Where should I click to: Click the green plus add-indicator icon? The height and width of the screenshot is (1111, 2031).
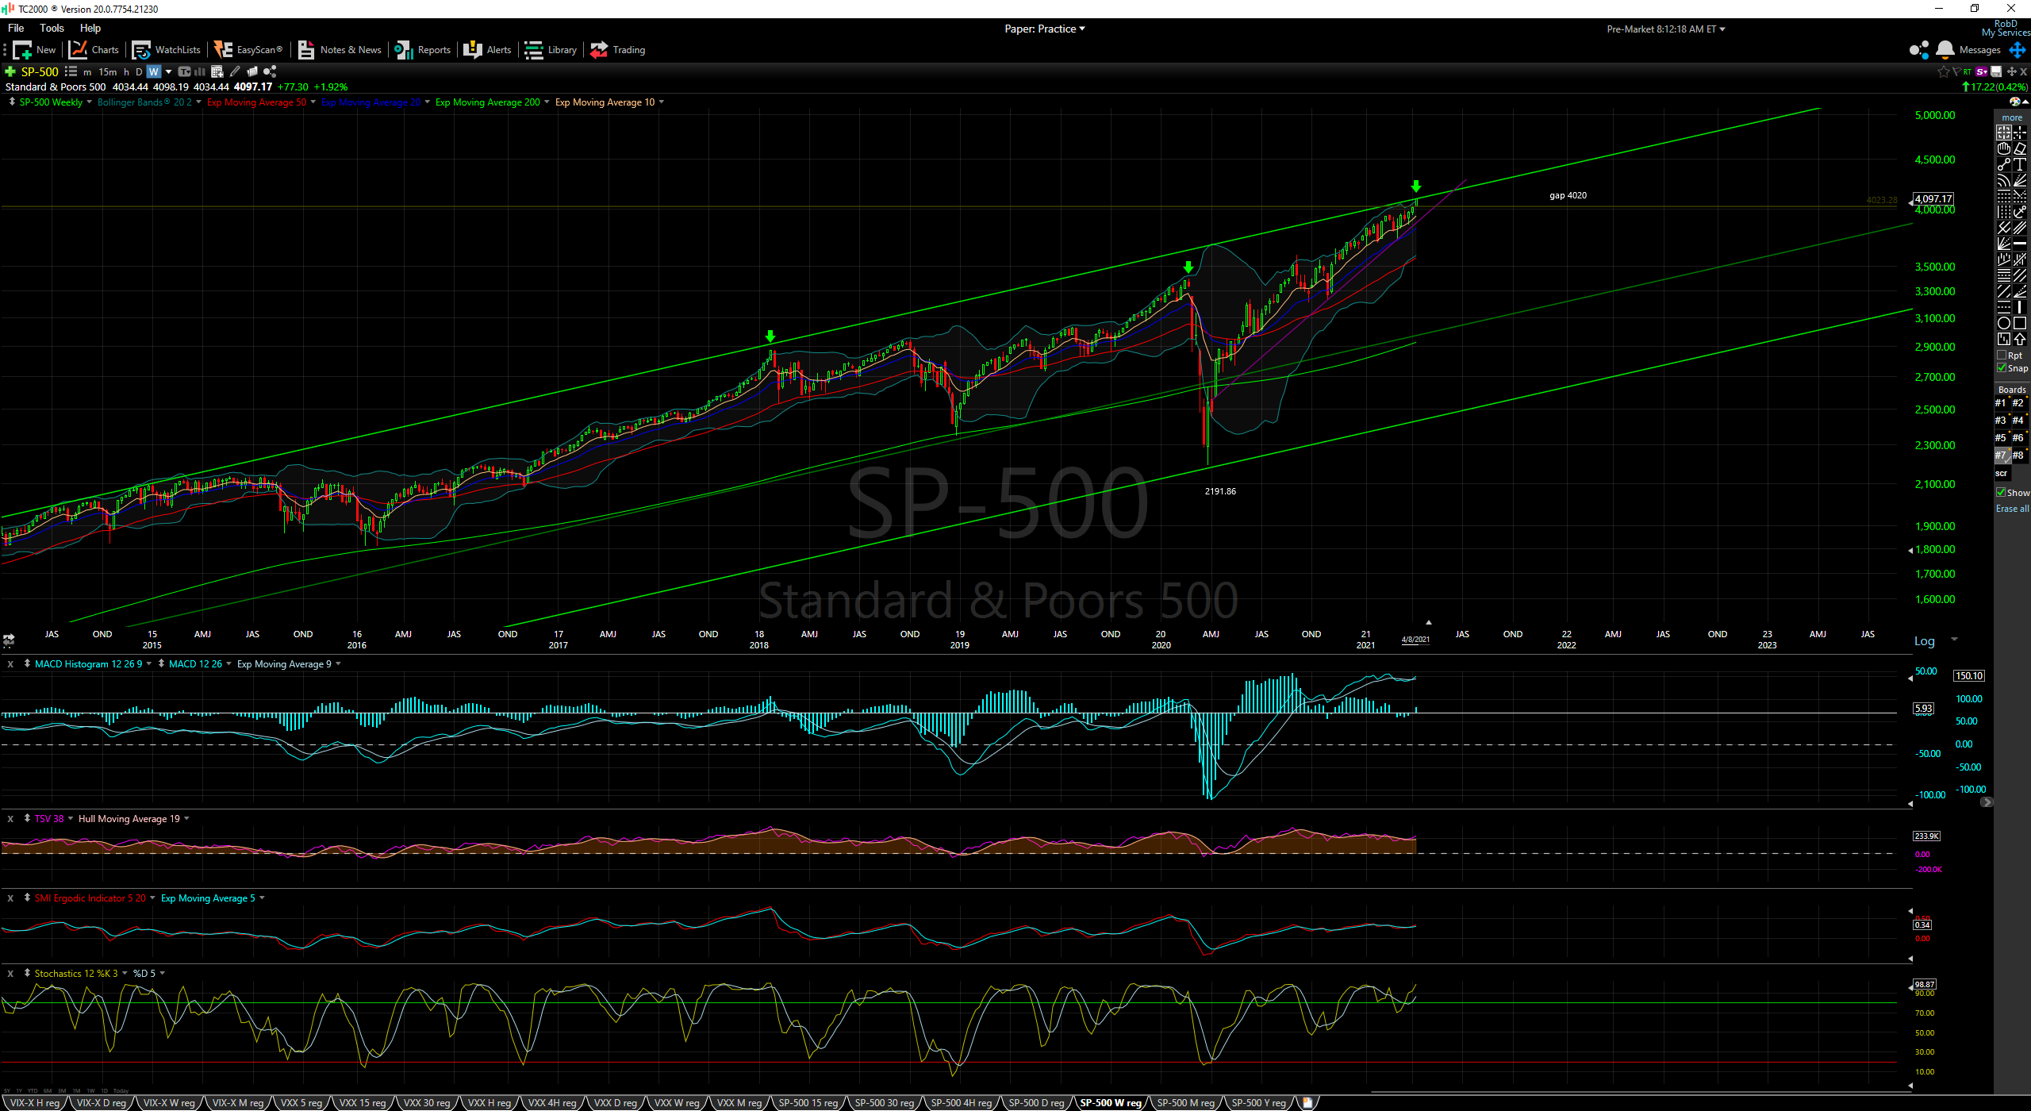point(10,71)
